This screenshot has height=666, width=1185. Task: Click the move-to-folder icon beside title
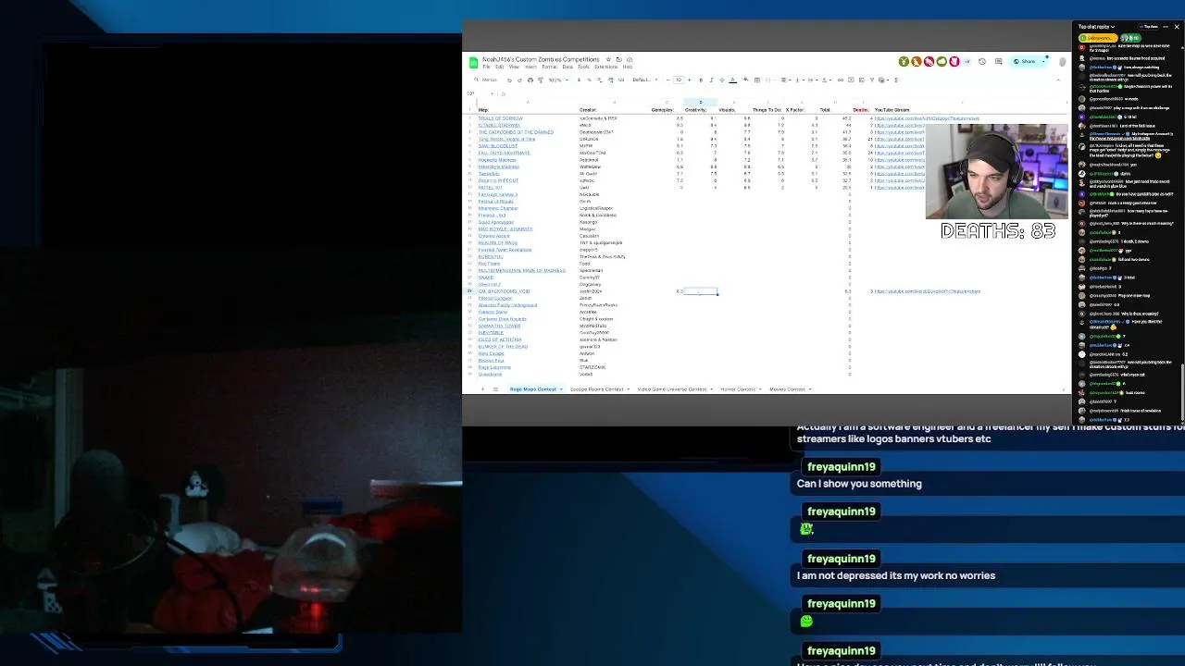click(x=619, y=59)
